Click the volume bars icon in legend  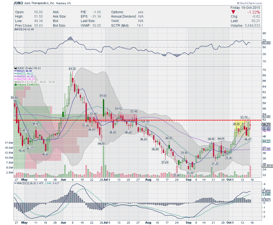click(15, 85)
